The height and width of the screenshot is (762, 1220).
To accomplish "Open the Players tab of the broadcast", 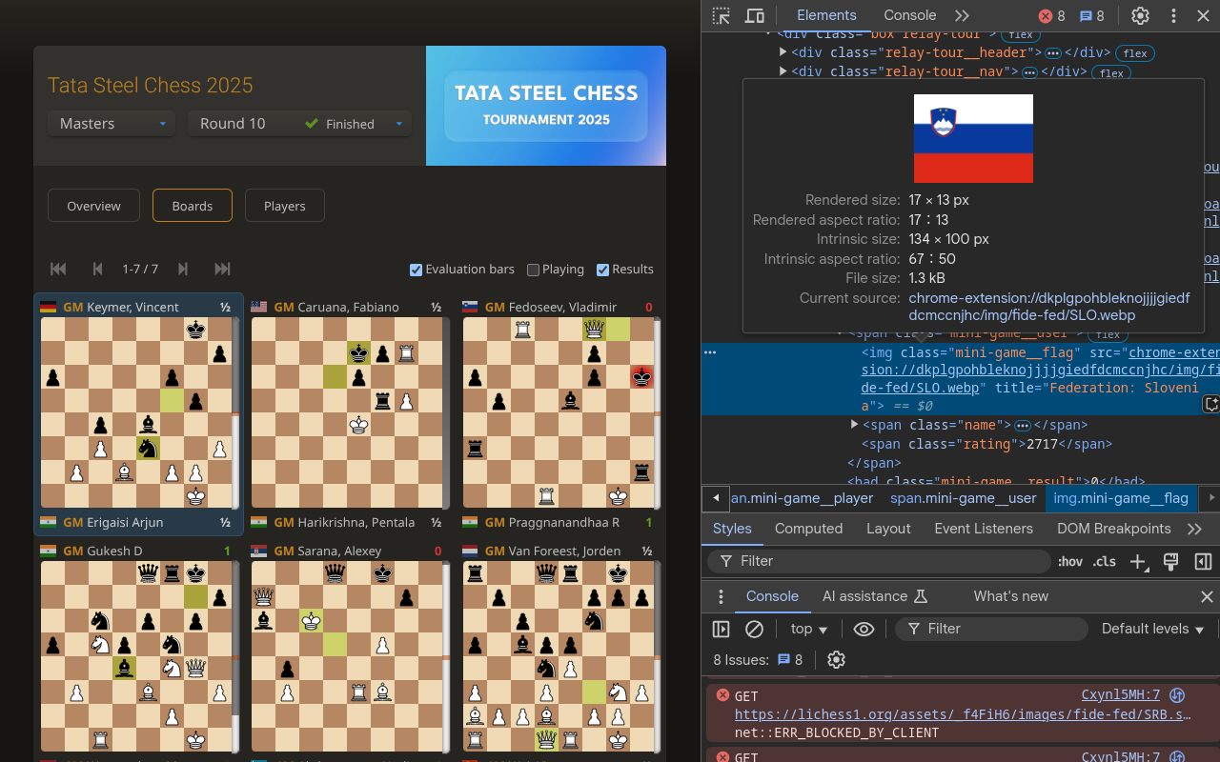I will 284,206.
